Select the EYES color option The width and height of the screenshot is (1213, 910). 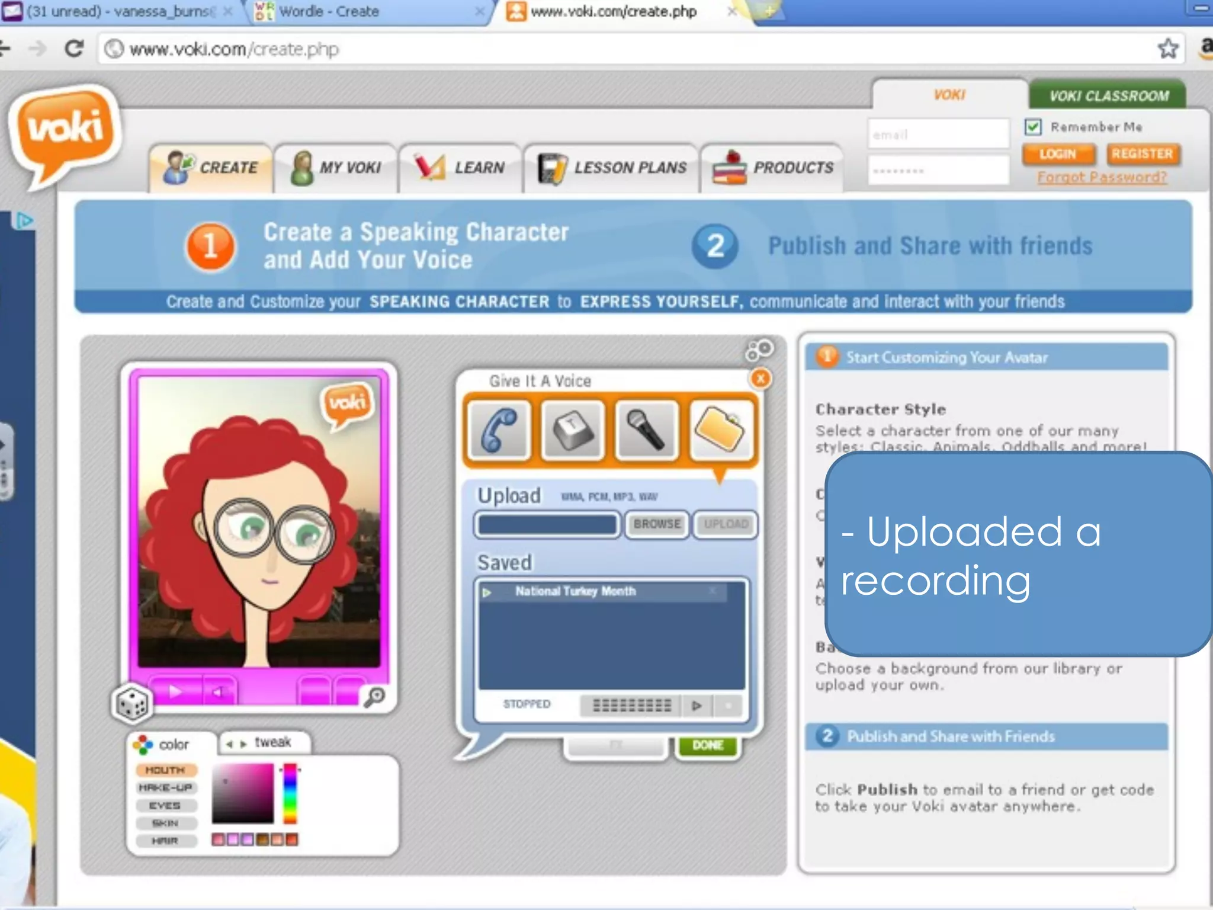point(166,806)
